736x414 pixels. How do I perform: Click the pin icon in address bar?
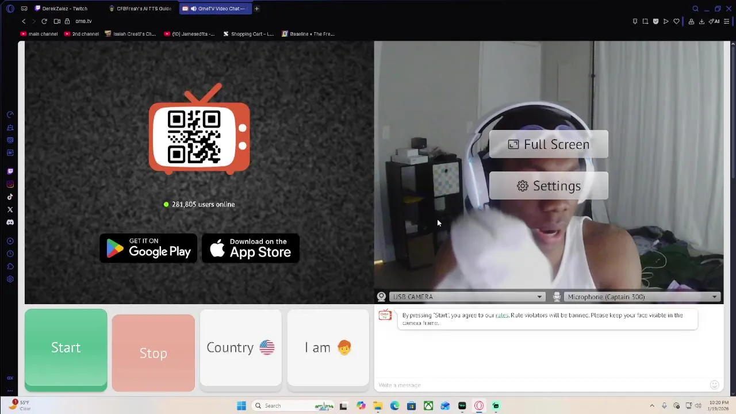tap(635, 21)
